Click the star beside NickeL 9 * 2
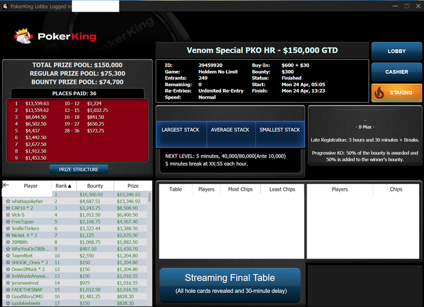 pyautogui.click(x=8, y=236)
